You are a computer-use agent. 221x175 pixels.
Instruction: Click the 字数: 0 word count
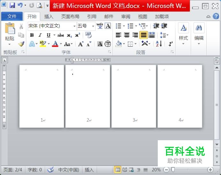tap(35, 170)
